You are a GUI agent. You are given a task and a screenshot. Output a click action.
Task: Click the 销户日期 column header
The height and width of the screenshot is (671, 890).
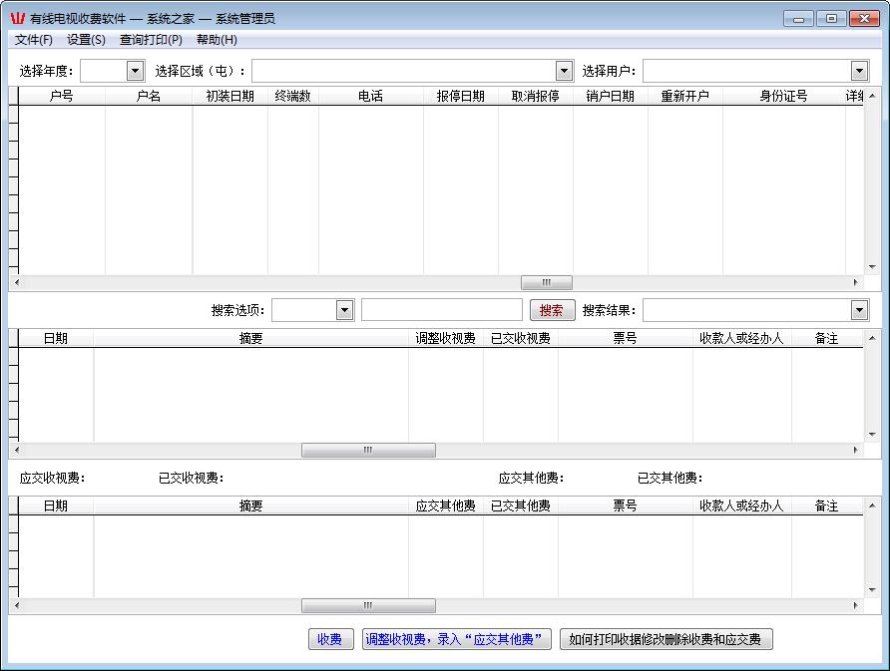coord(611,96)
